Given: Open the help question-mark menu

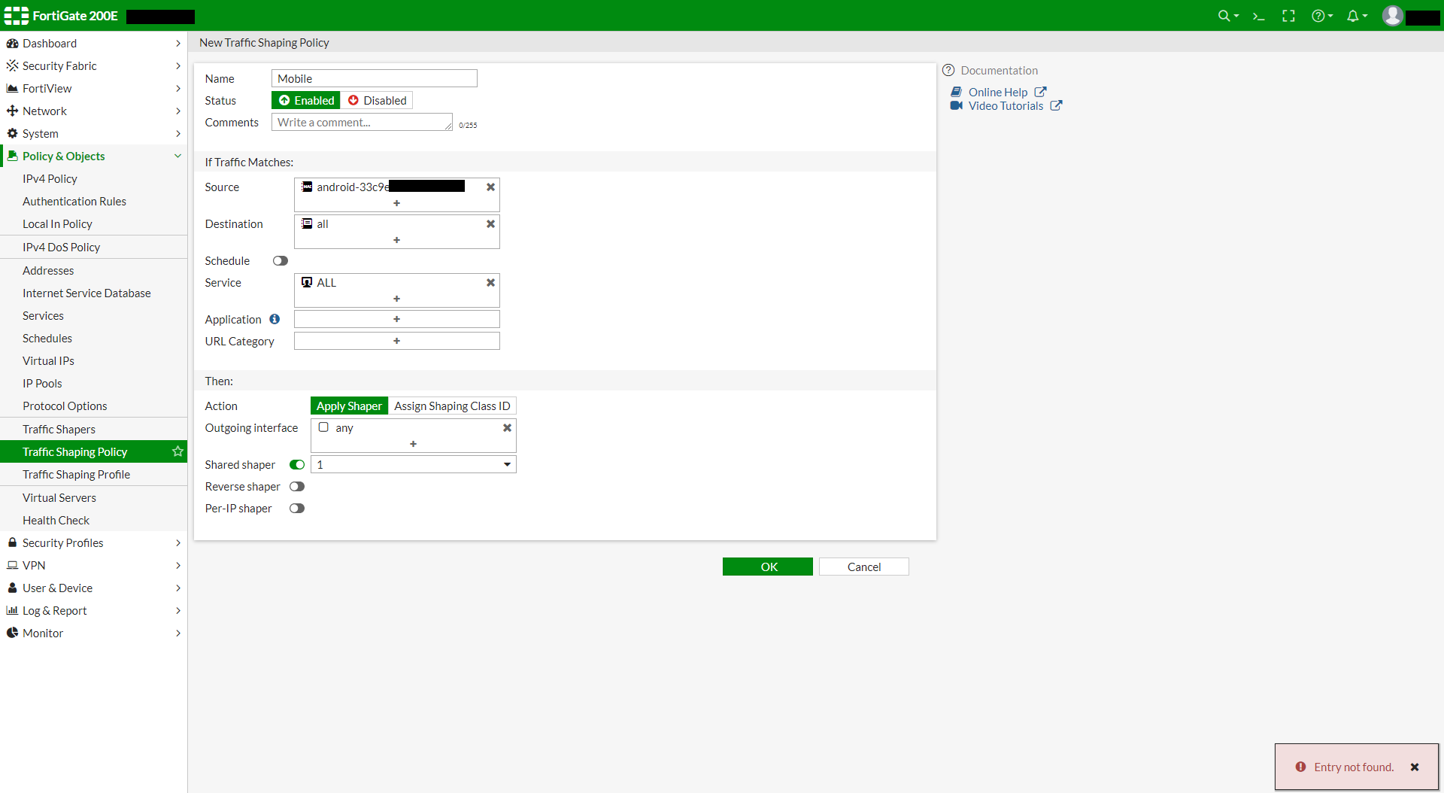Looking at the screenshot, I should pyautogui.click(x=1321, y=16).
